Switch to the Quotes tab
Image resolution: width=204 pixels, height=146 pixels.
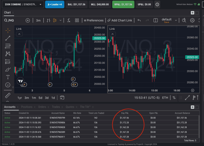click(70, 107)
